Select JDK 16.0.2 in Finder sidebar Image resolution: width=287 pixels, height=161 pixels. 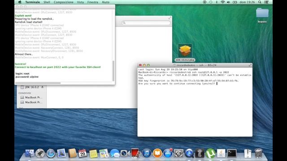[x=31, y=87]
